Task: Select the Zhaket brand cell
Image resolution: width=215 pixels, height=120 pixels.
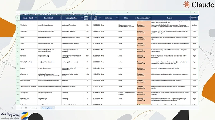Action: (29, 70)
